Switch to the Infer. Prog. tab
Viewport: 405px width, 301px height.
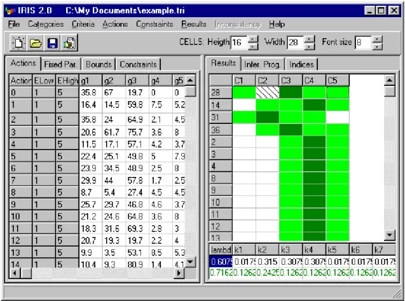(262, 64)
